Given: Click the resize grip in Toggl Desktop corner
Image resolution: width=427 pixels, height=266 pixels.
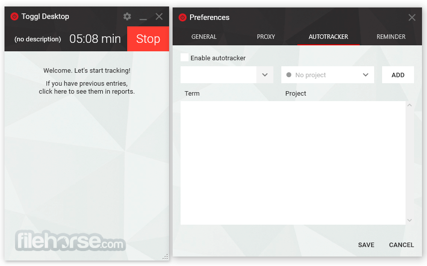Looking at the screenshot, I should [x=165, y=257].
